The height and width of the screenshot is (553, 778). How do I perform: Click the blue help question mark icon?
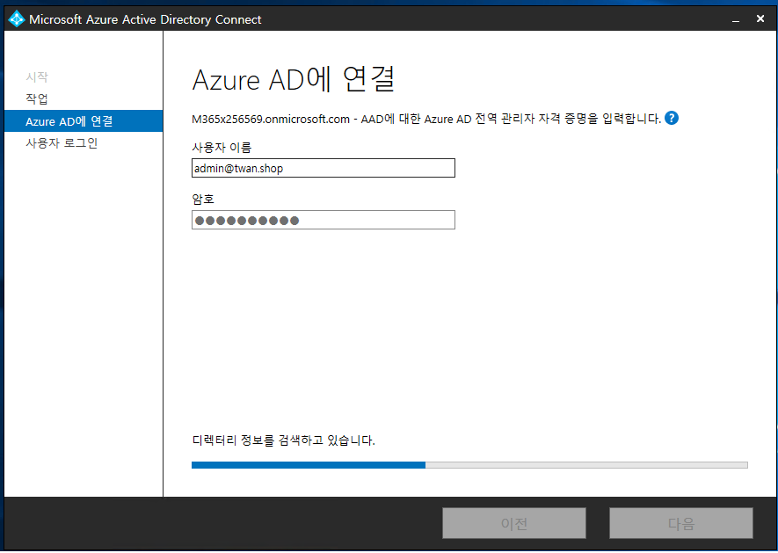click(x=672, y=118)
